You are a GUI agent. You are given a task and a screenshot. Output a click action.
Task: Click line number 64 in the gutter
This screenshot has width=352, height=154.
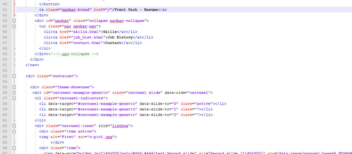click(x=4, y=137)
